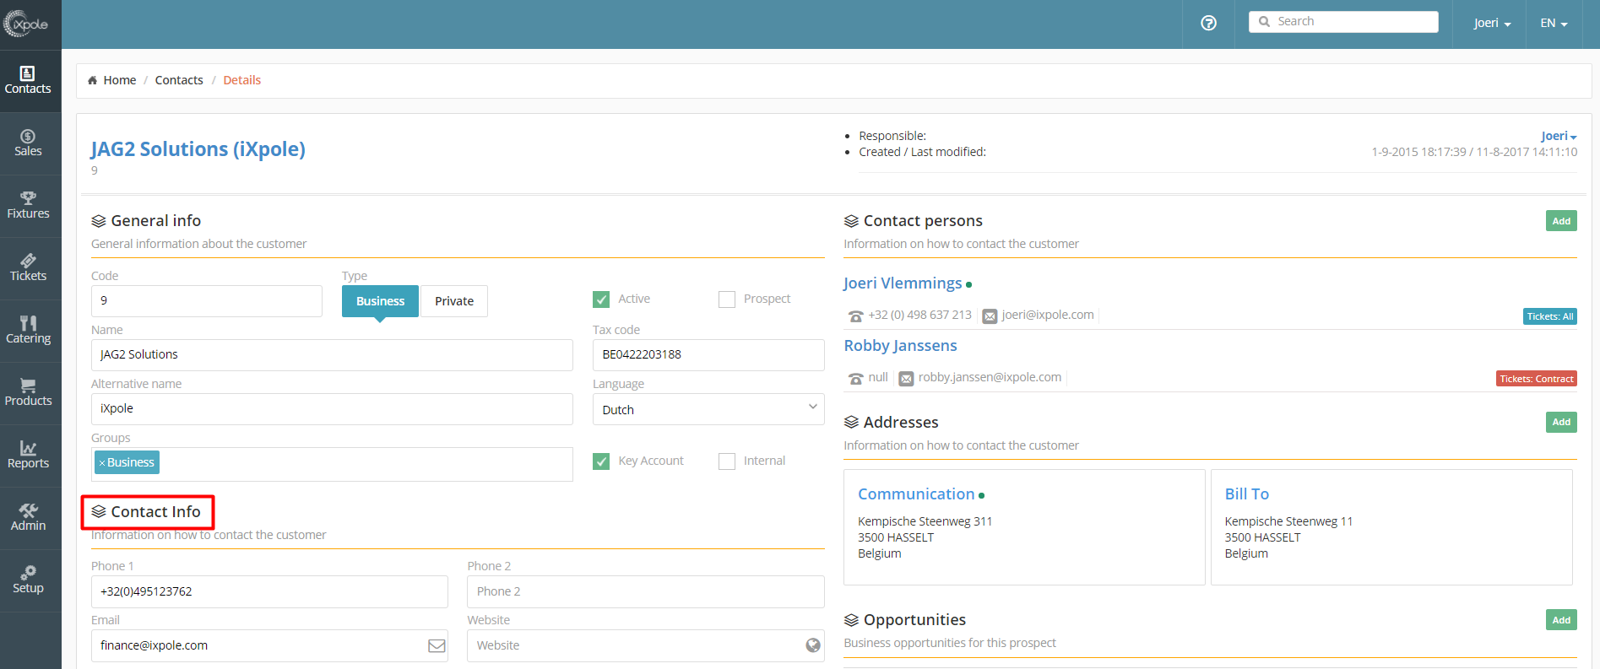Toggle the Key Account checkbox
This screenshot has width=1600, height=669.
point(601,461)
